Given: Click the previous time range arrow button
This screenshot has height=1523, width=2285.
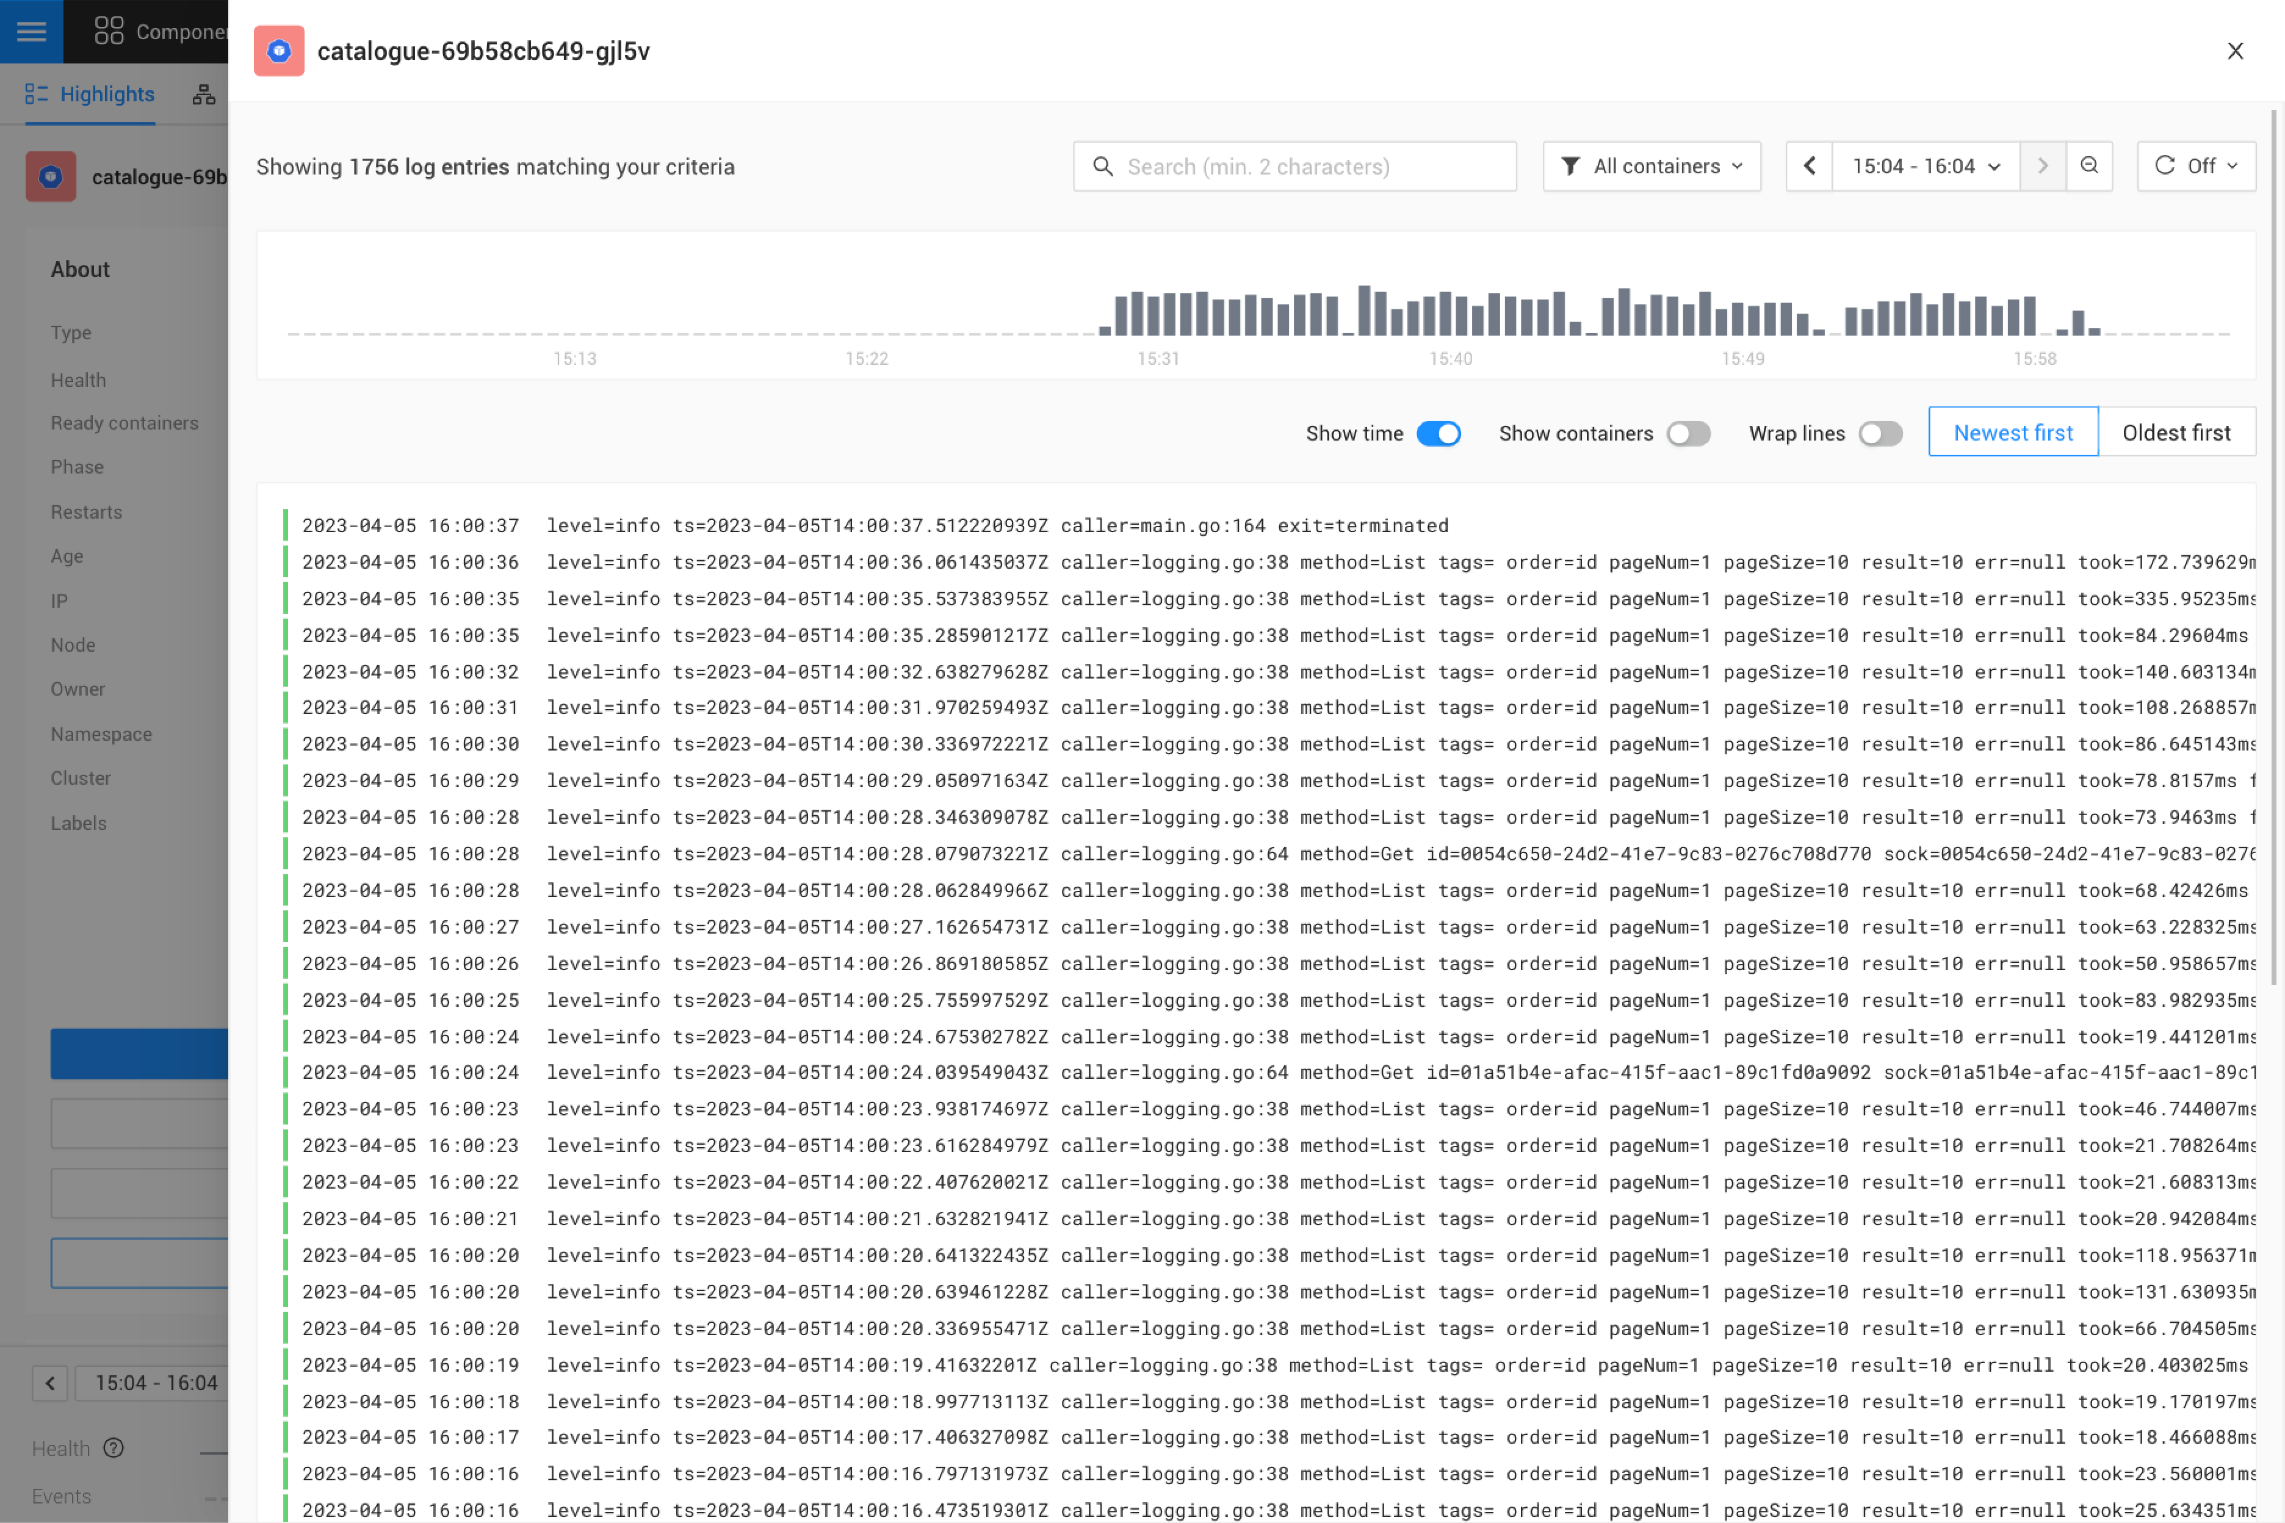Looking at the screenshot, I should [x=1809, y=166].
